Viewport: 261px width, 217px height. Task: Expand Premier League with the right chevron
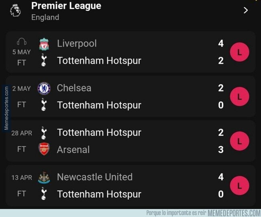246,10
